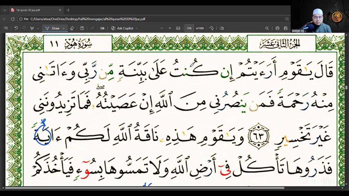
Task: Click the vertical scrollbar thumb
Action: click(x=347, y=87)
